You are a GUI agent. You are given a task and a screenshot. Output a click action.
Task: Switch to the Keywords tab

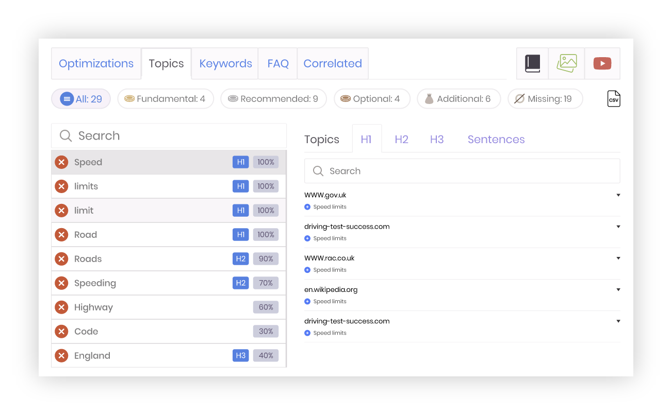[225, 63]
